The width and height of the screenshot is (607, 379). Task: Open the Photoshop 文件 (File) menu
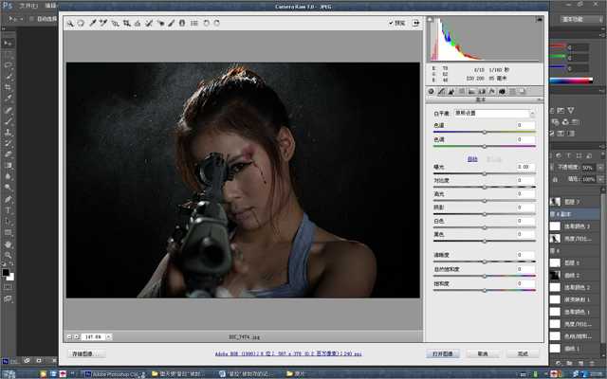28,5
